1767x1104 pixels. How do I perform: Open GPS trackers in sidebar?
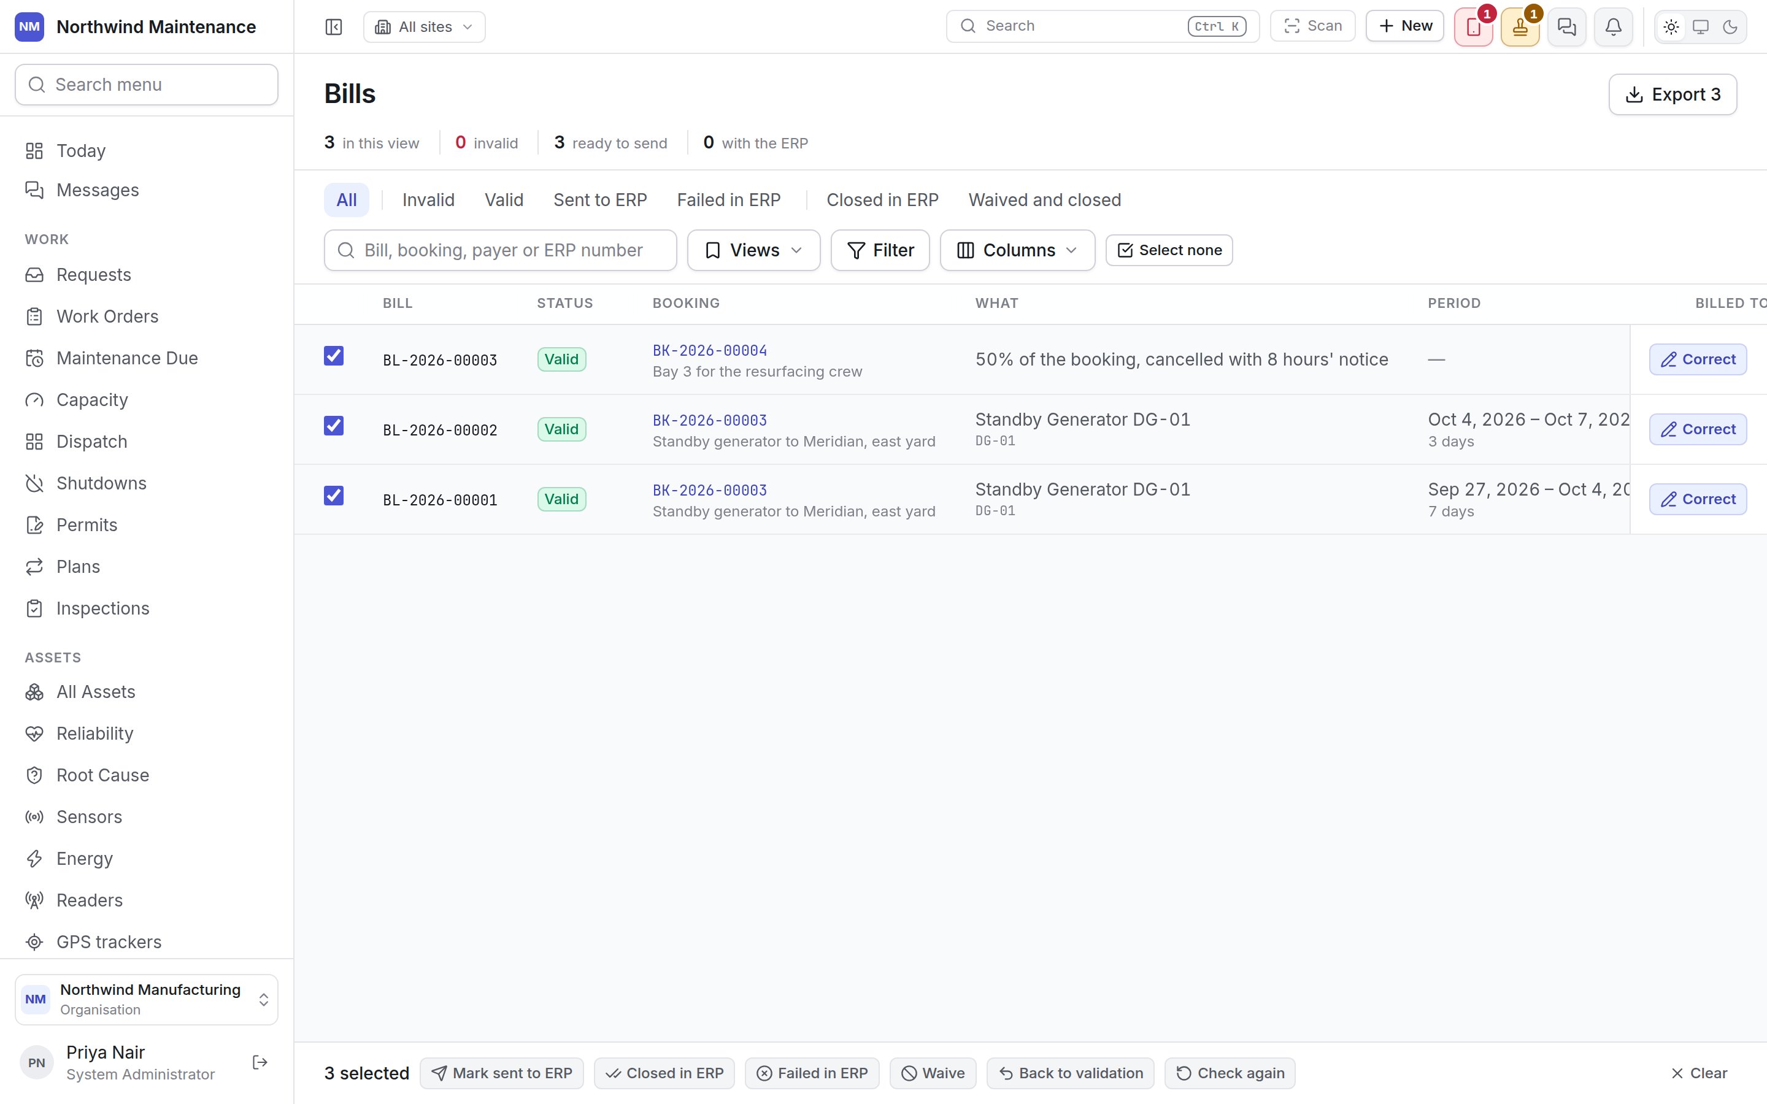pos(146,942)
